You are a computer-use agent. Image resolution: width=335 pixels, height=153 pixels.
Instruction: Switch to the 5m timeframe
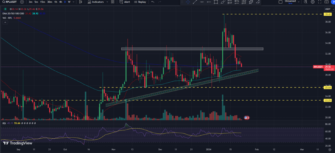coord(37,2)
